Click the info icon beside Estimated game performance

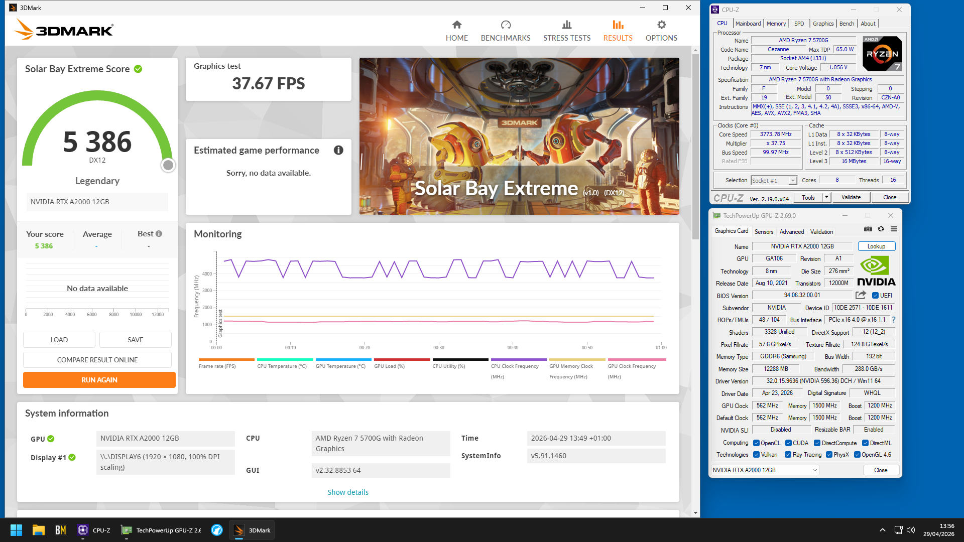(x=338, y=150)
